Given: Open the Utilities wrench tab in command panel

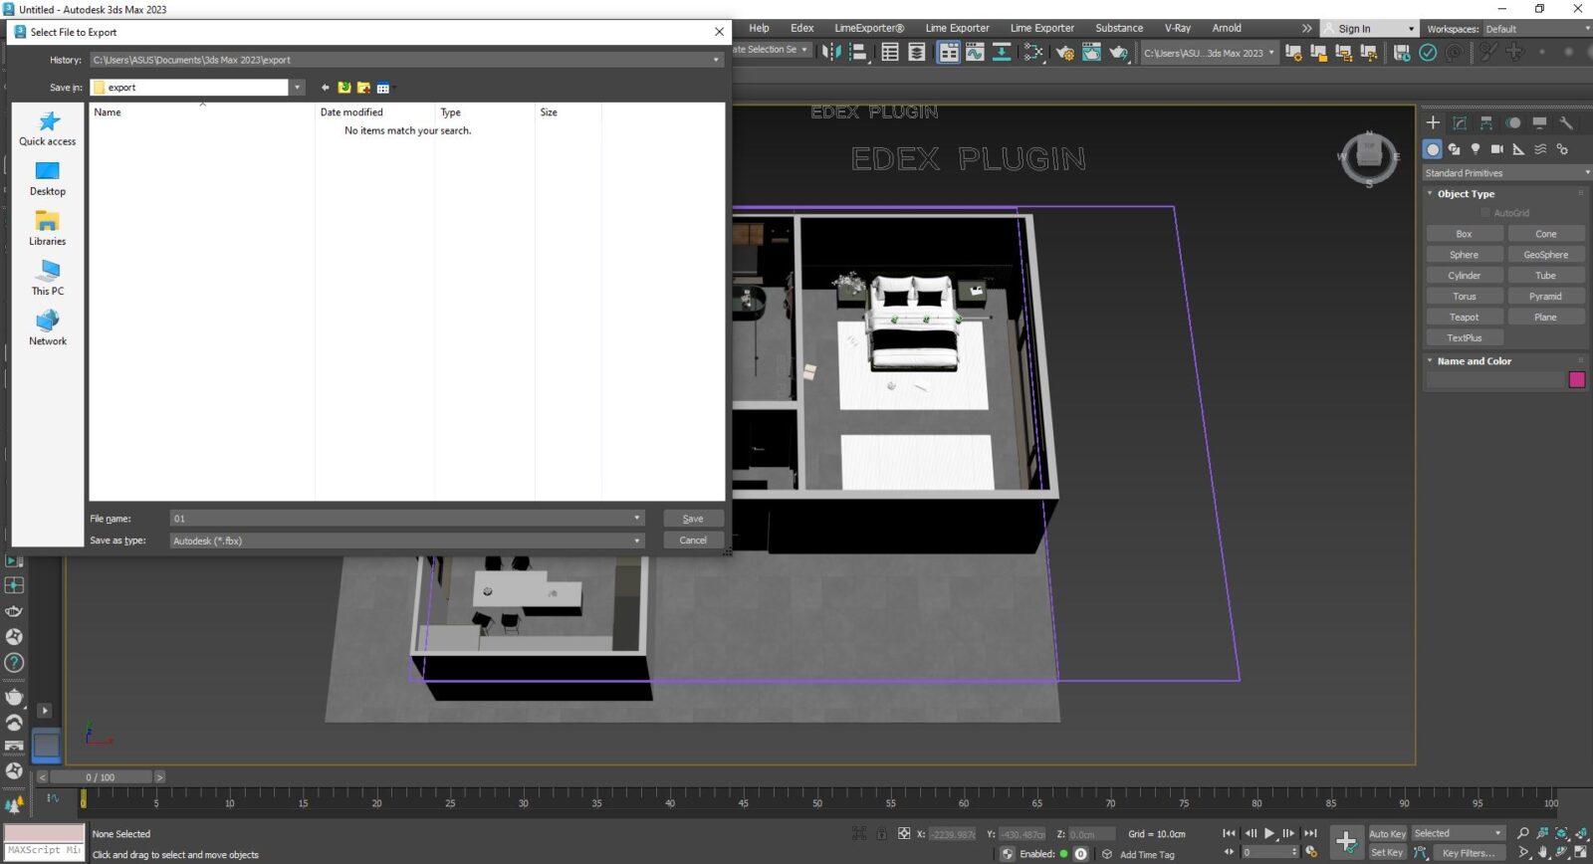Looking at the screenshot, I should click(x=1566, y=122).
